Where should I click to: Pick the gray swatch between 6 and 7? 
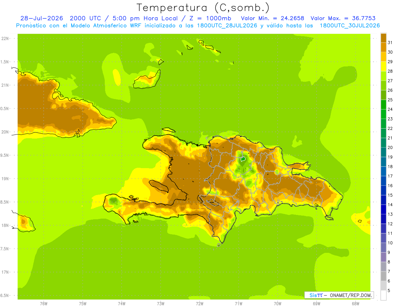click(x=383, y=276)
